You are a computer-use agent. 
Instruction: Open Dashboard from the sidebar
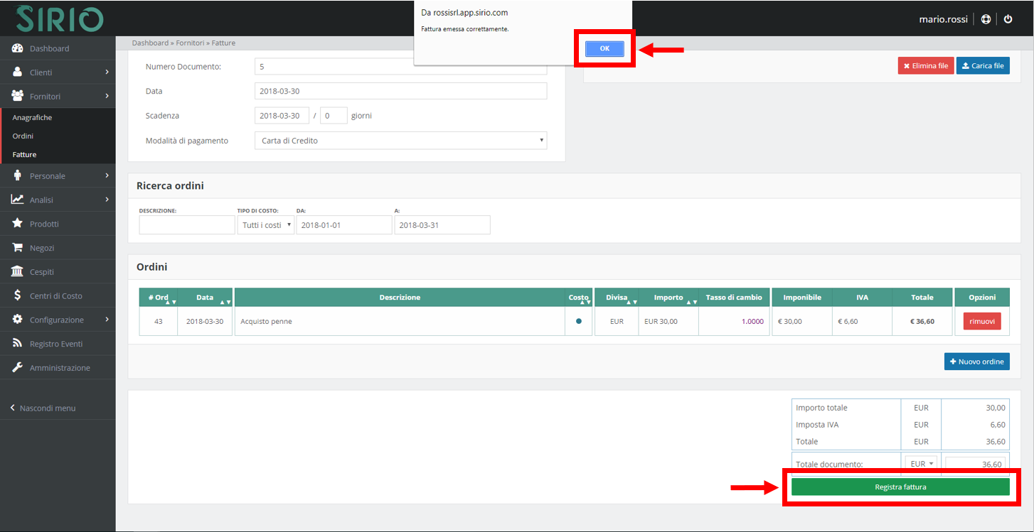pos(49,48)
